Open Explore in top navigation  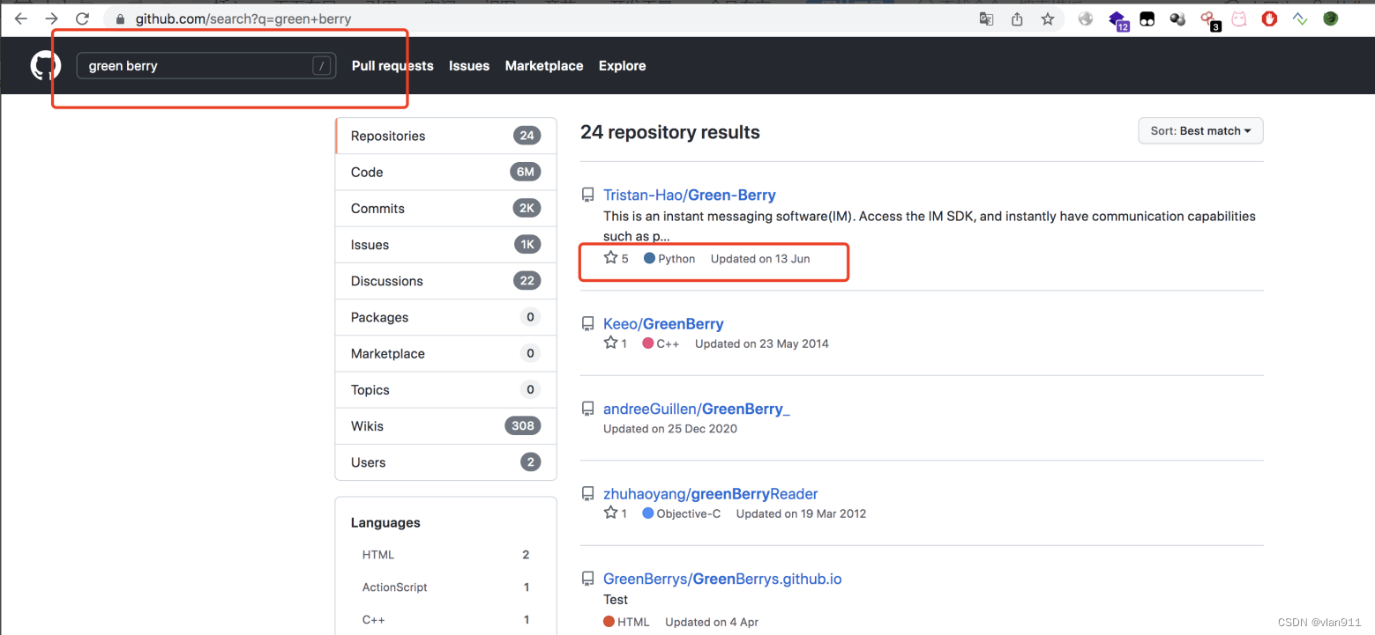[622, 66]
